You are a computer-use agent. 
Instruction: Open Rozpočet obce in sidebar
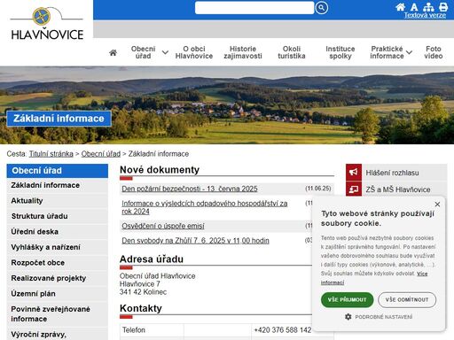(x=58, y=263)
